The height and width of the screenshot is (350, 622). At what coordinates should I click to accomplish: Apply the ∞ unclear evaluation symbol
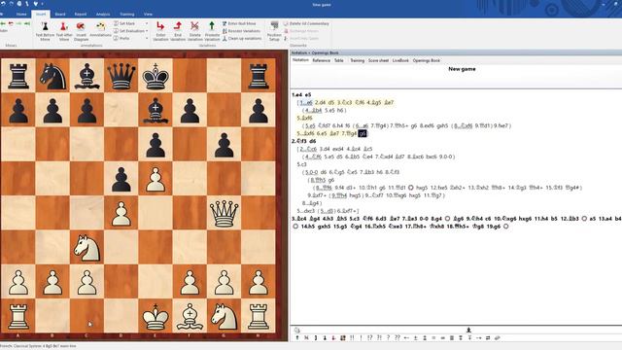[x=443, y=337]
